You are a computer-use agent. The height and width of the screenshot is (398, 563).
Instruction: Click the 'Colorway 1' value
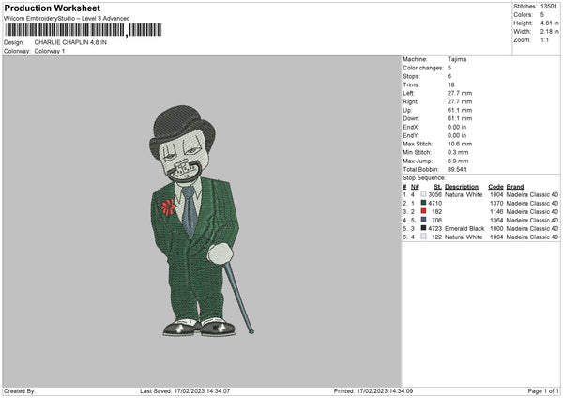coord(50,51)
